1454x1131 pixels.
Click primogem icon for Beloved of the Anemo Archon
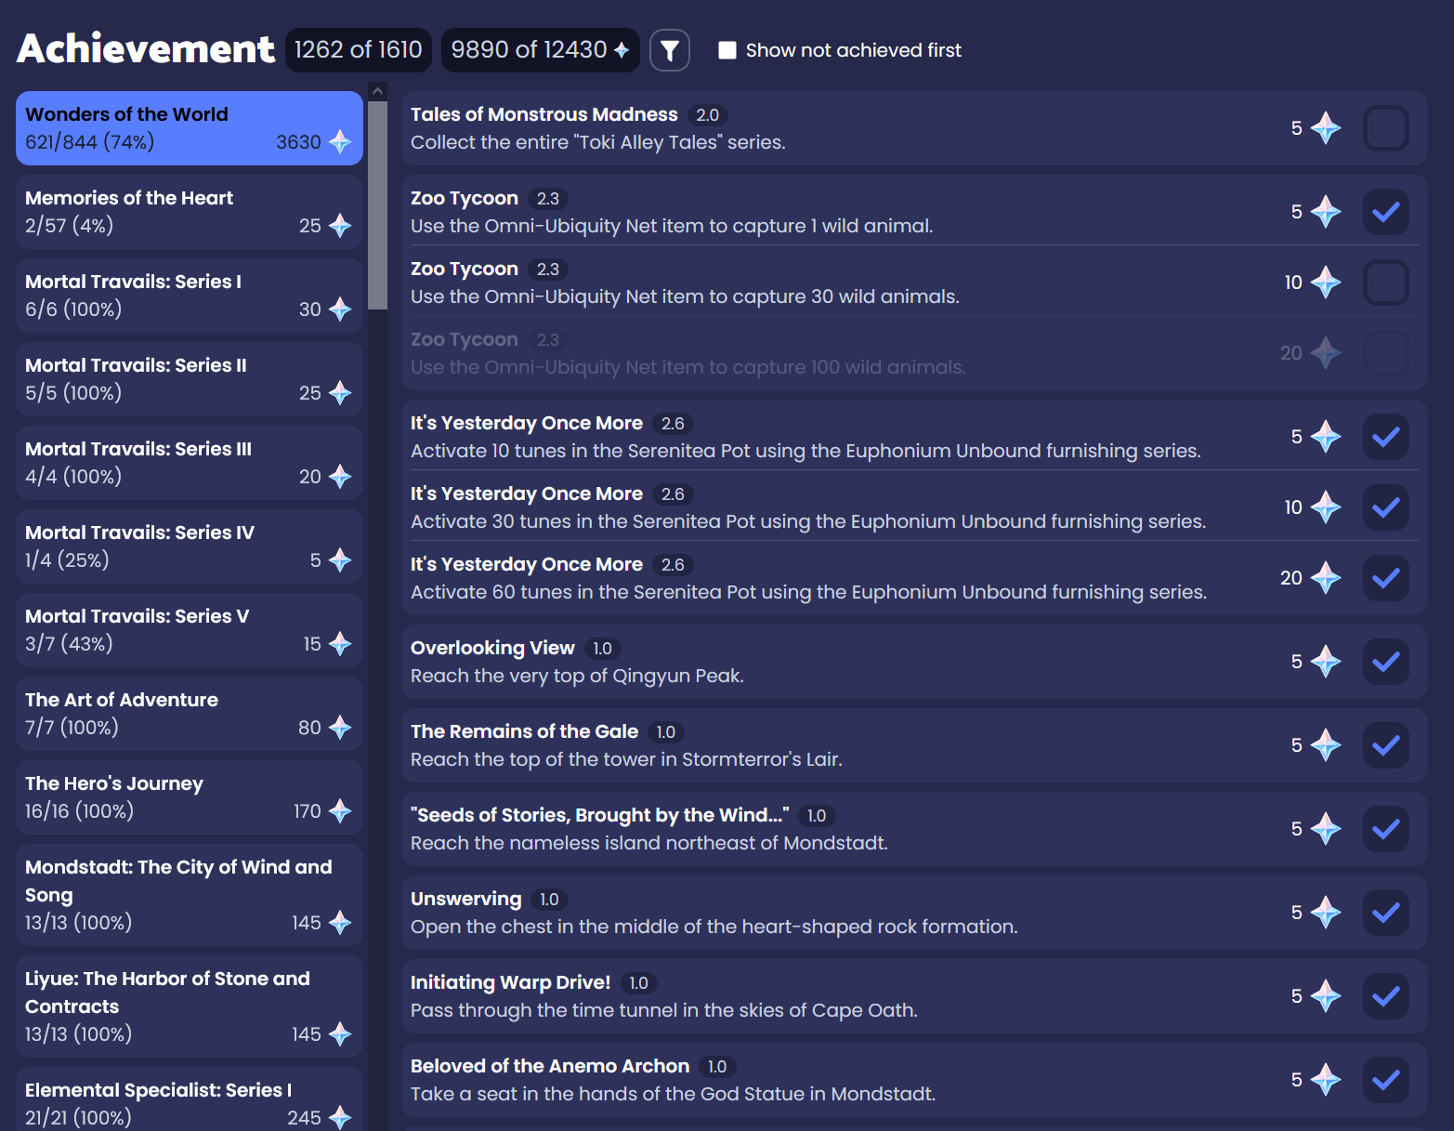[1326, 1080]
